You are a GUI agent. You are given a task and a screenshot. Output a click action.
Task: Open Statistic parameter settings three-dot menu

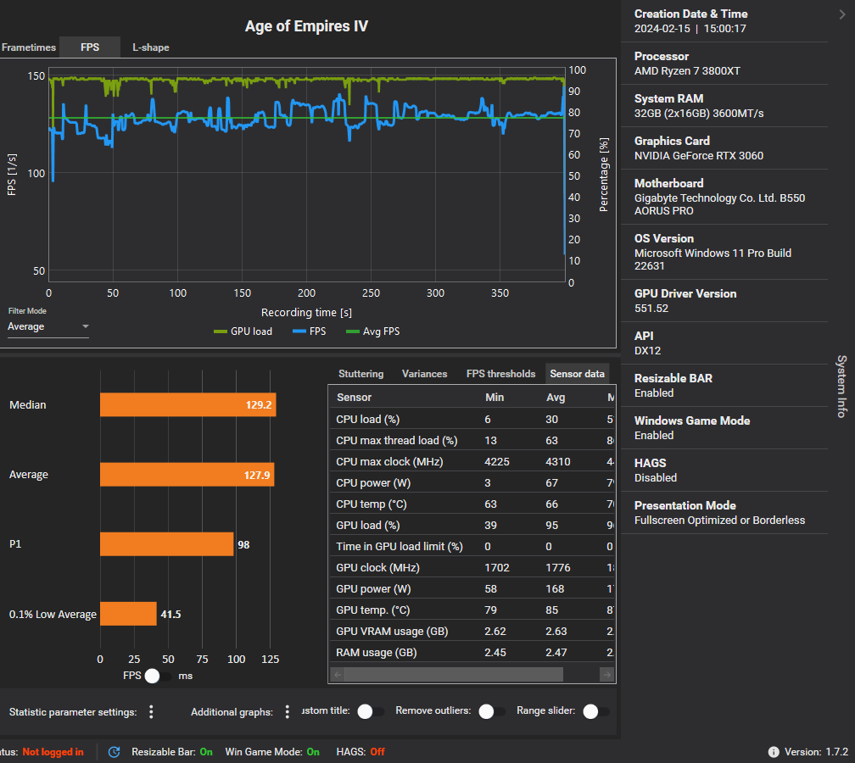[151, 712]
